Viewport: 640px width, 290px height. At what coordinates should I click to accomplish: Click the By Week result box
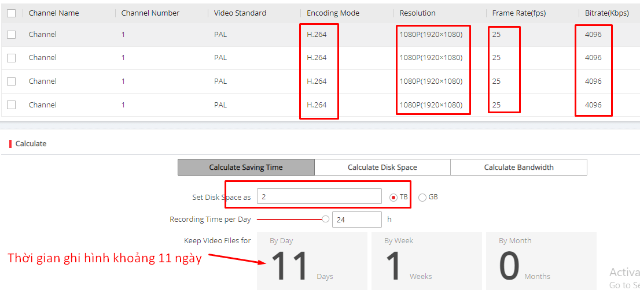[426, 261]
